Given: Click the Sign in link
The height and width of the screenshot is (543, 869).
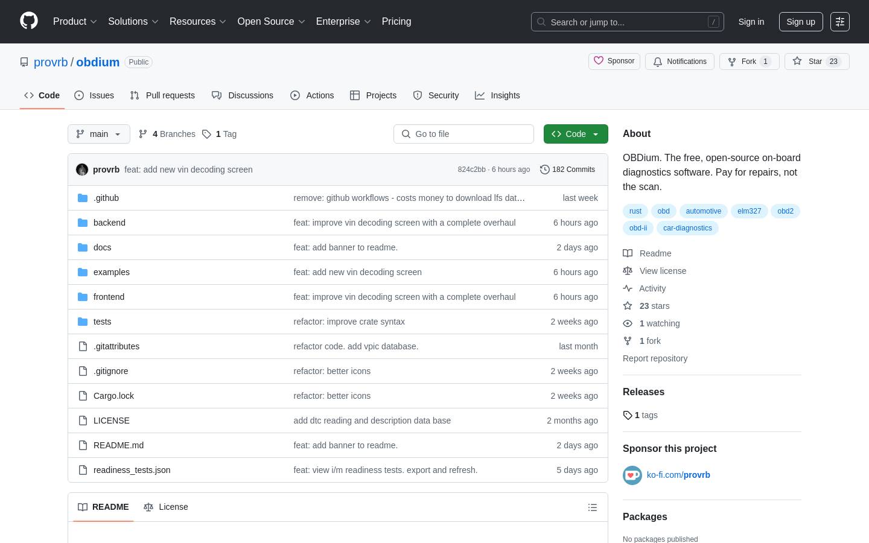Looking at the screenshot, I should click(x=751, y=22).
